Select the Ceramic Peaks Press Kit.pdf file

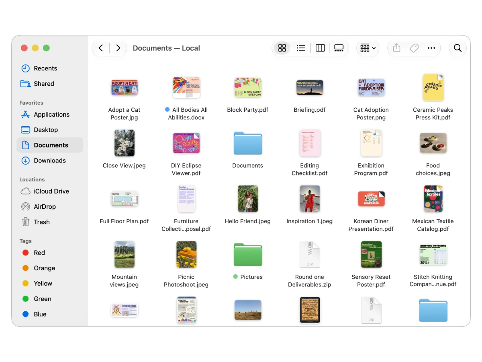coord(433,87)
